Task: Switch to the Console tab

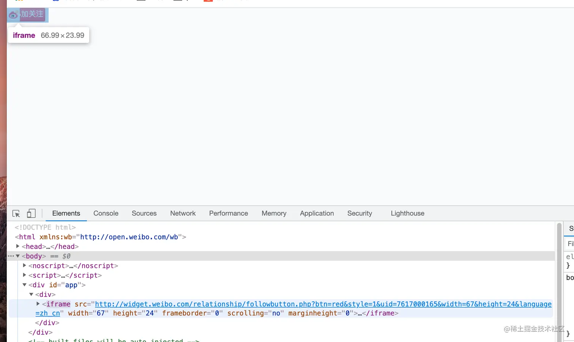Action: click(x=106, y=213)
